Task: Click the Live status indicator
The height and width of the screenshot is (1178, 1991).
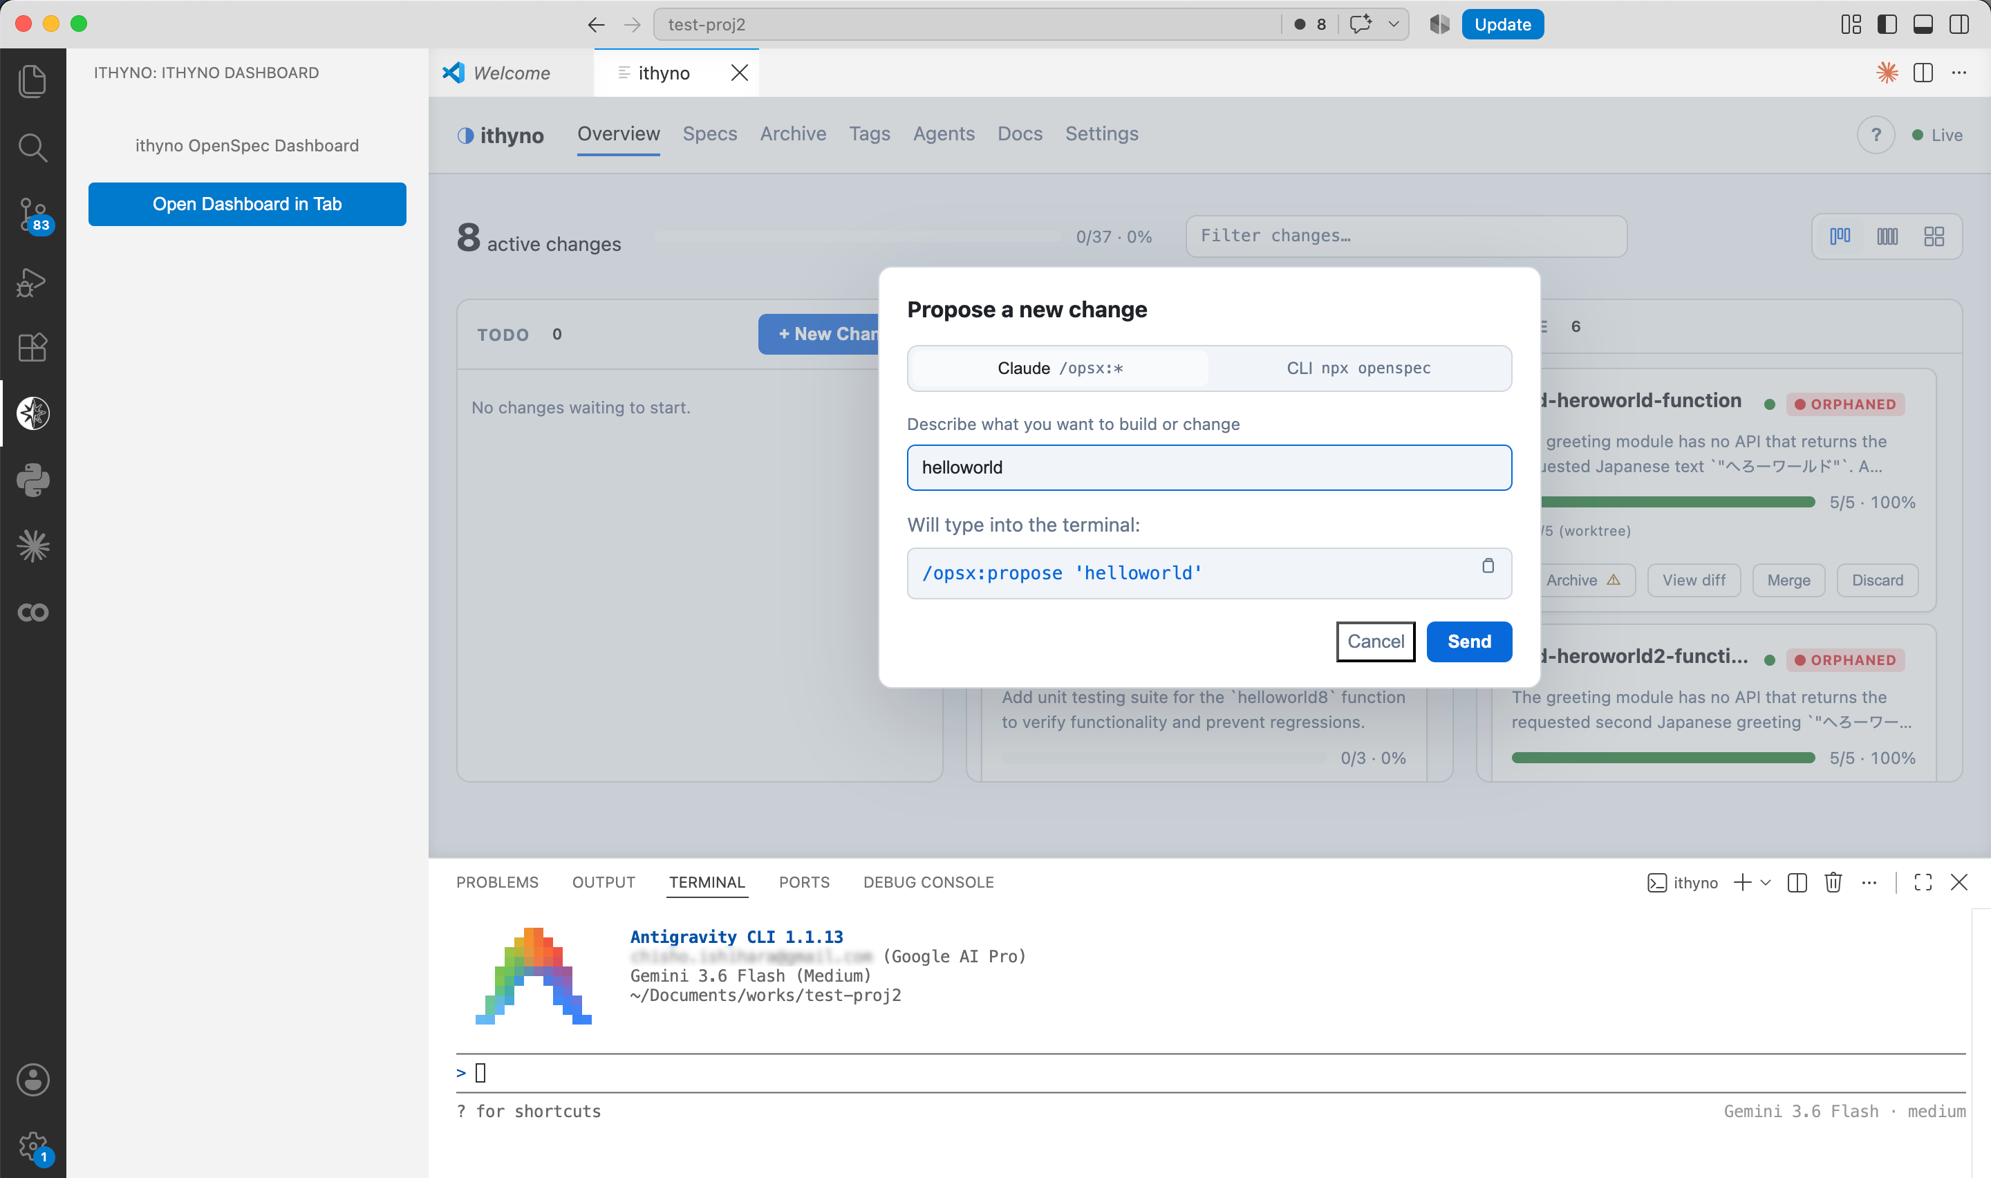Action: click(1936, 135)
